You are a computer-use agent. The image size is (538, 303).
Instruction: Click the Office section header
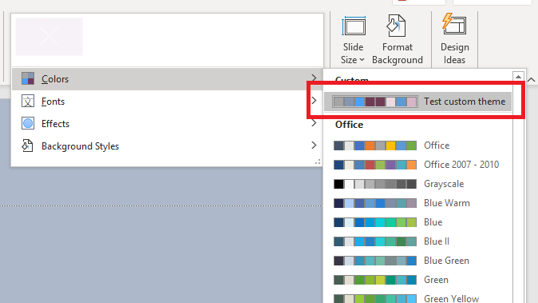pos(349,125)
